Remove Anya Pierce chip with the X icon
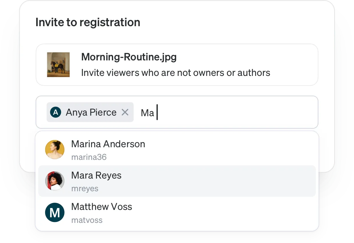 pos(125,112)
